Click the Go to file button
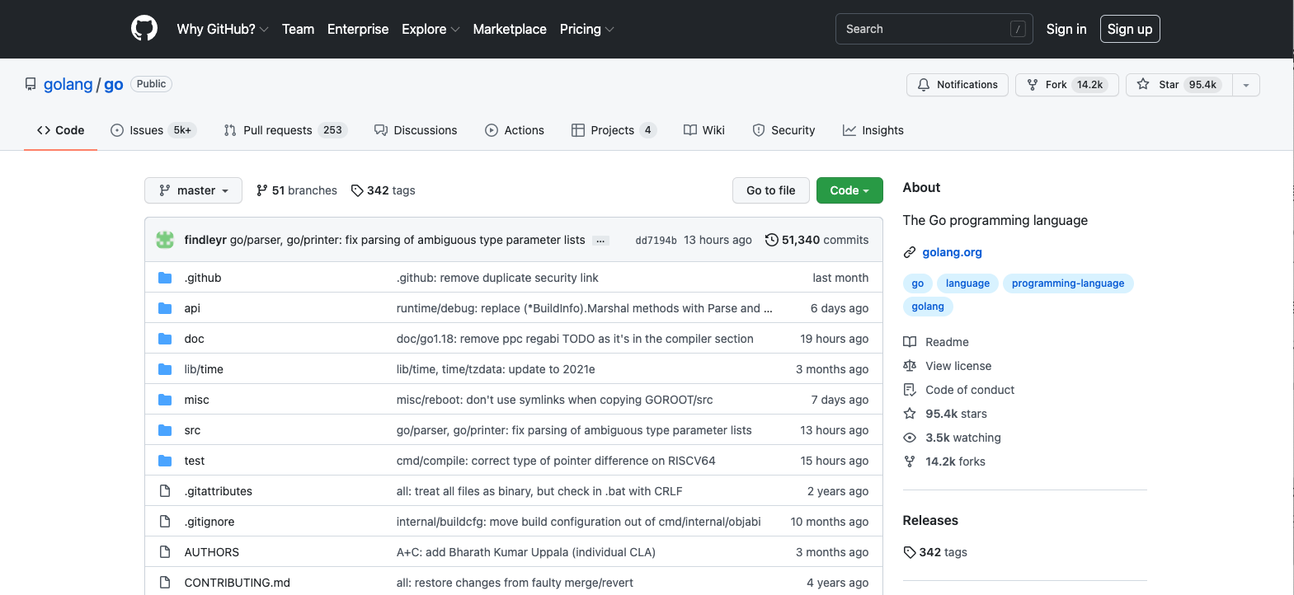The width and height of the screenshot is (1294, 595). 771,190
